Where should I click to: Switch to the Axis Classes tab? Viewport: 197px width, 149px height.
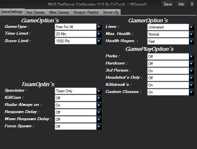(36, 12)
